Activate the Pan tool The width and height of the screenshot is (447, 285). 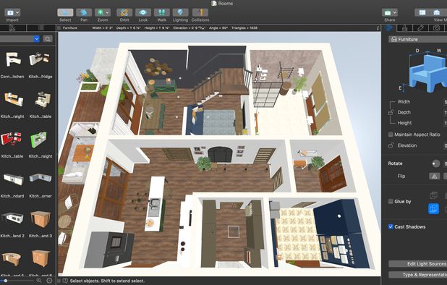pos(84,12)
